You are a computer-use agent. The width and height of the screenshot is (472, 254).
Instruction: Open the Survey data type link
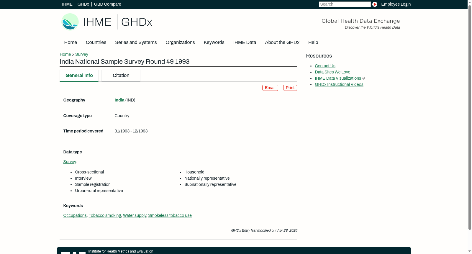70,162
